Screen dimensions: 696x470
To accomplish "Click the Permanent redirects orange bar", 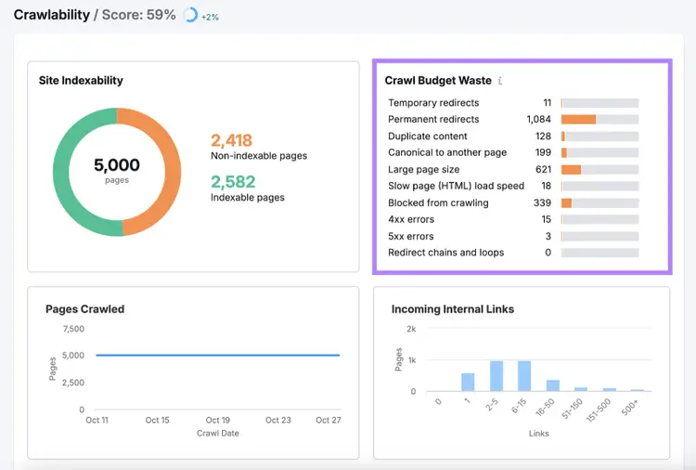I will point(578,120).
